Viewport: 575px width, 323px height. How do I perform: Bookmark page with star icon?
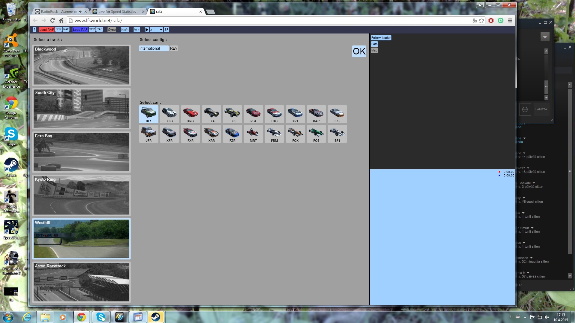[x=482, y=21]
